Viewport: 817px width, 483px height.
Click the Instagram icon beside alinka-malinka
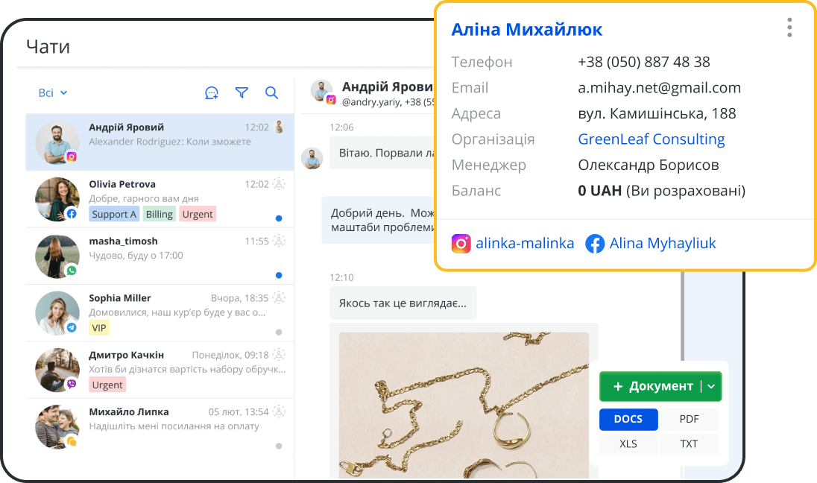point(461,243)
